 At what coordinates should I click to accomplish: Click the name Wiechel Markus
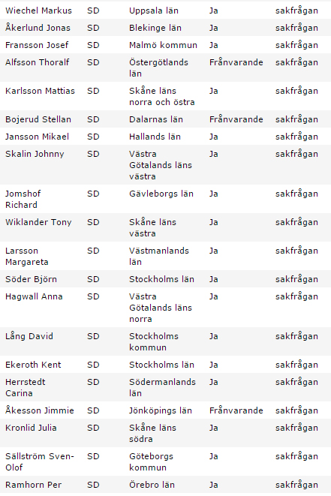point(38,11)
